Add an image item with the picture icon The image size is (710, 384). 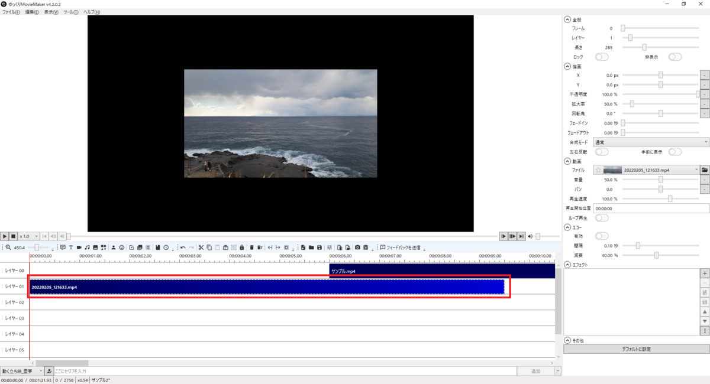point(95,247)
